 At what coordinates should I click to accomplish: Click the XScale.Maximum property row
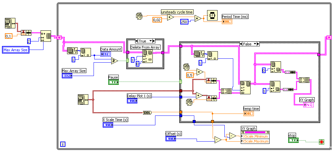[255, 141]
